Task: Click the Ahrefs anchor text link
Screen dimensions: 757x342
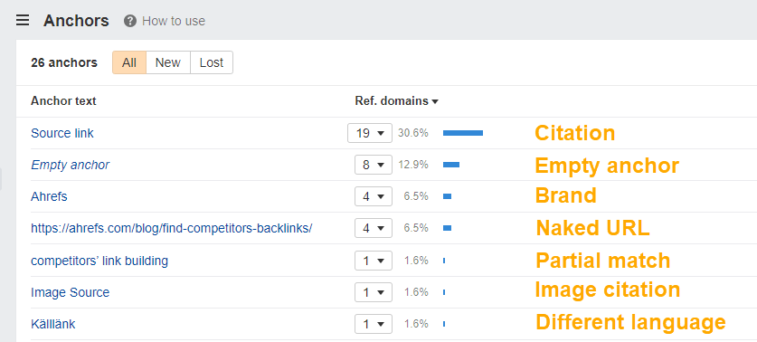Action: [x=49, y=196]
